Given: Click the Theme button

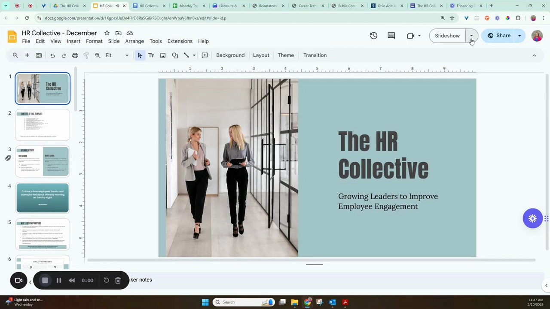Looking at the screenshot, I should pyautogui.click(x=286, y=55).
